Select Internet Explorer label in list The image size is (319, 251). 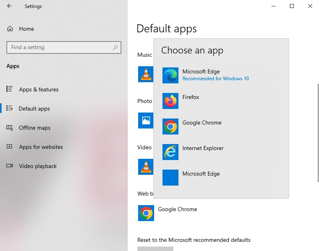pos(203,148)
